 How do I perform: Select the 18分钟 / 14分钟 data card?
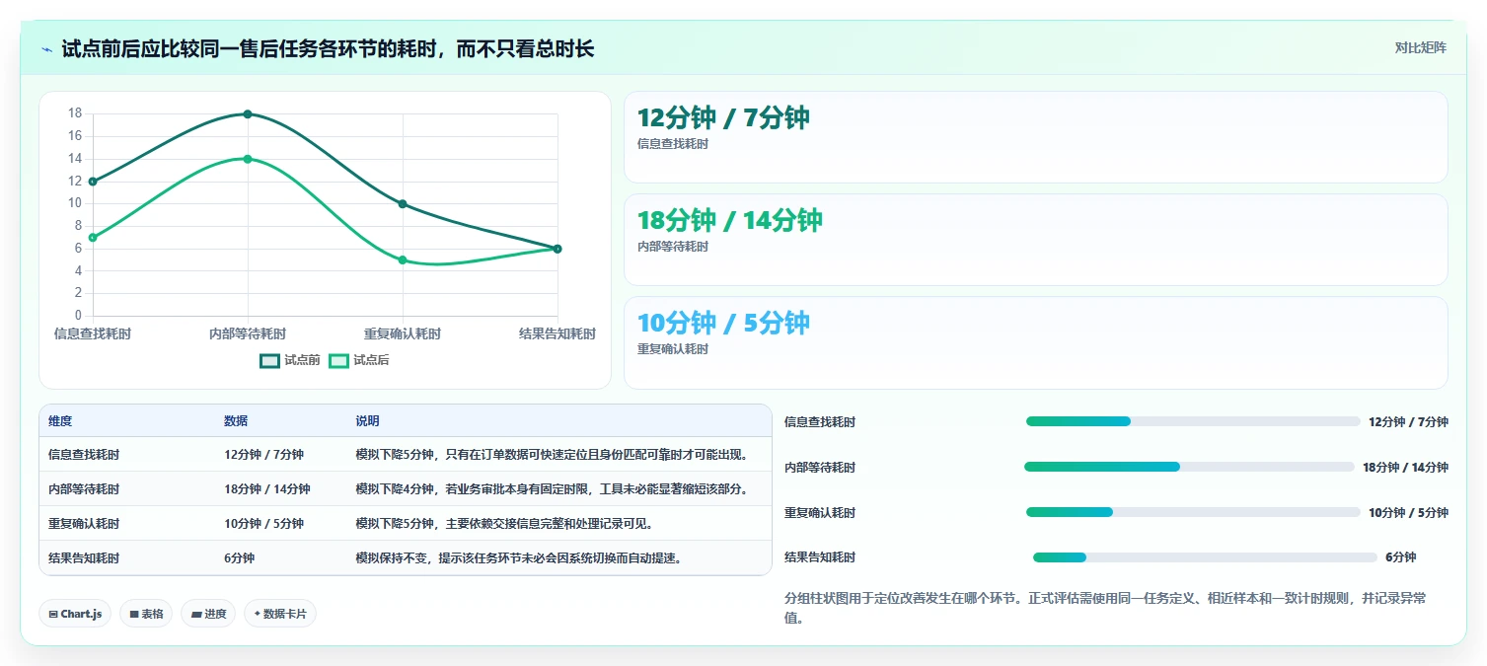click(1036, 240)
